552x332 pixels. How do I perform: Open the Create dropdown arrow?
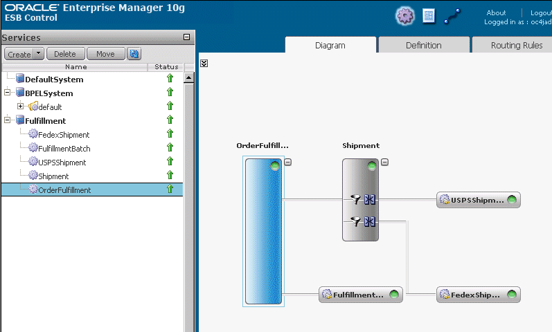tap(39, 54)
